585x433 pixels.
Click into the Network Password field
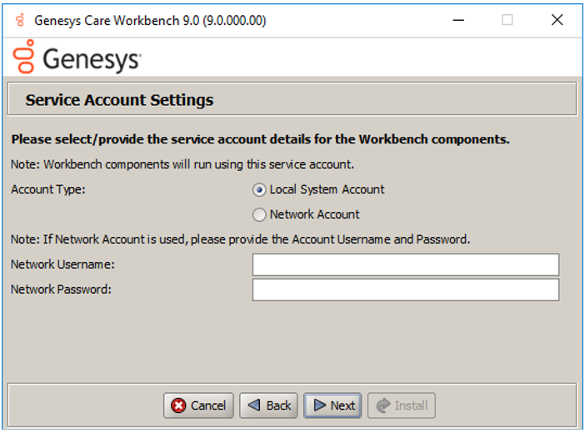[405, 290]
